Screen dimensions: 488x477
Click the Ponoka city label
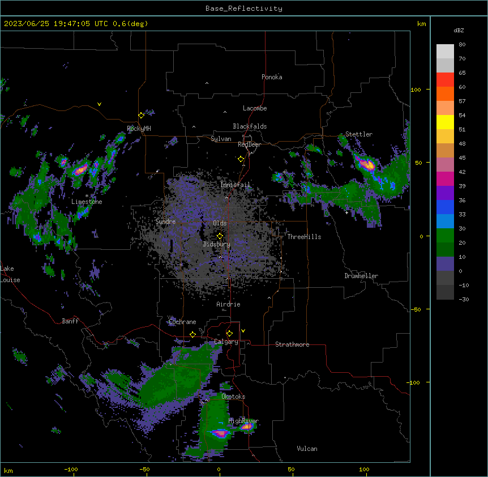pyautogui.click(x=272, y=77)
